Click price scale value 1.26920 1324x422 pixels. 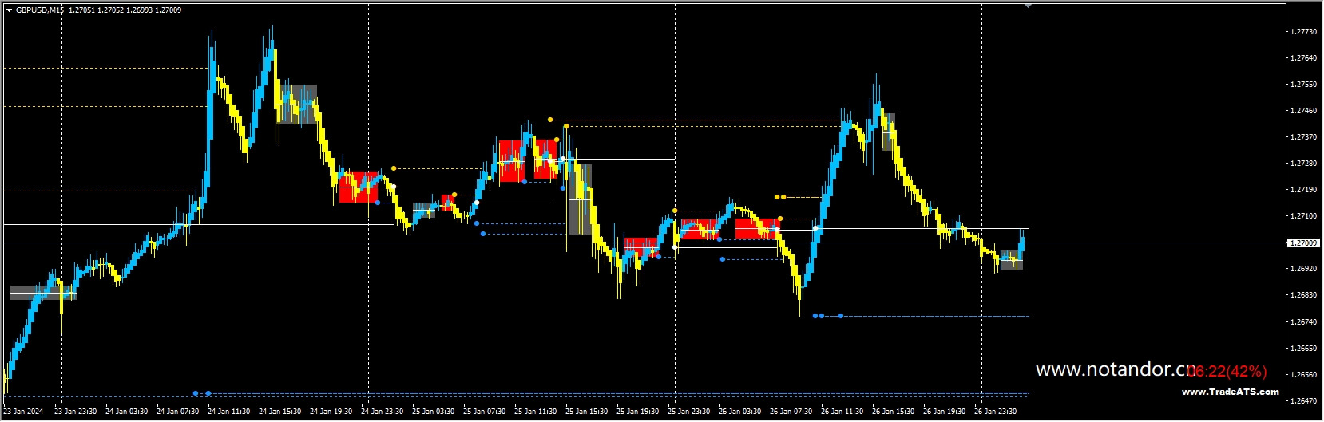1304,269
